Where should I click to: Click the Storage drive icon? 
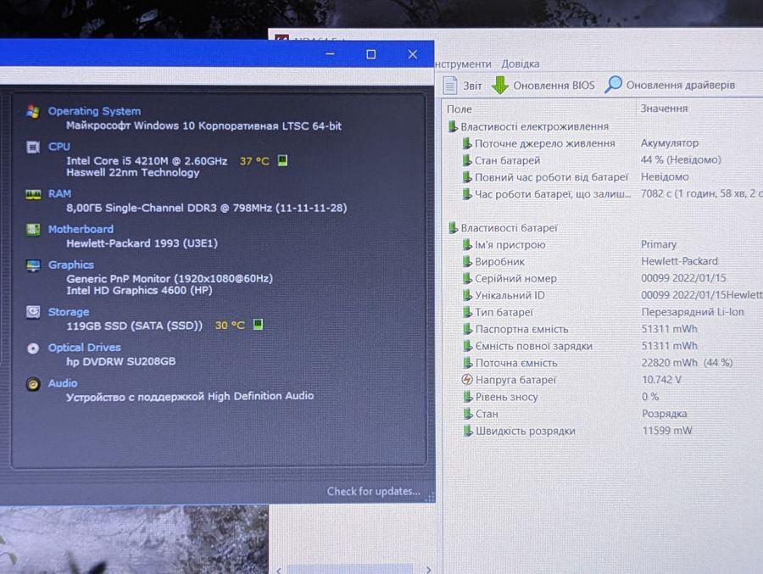[x=33, y=312]
